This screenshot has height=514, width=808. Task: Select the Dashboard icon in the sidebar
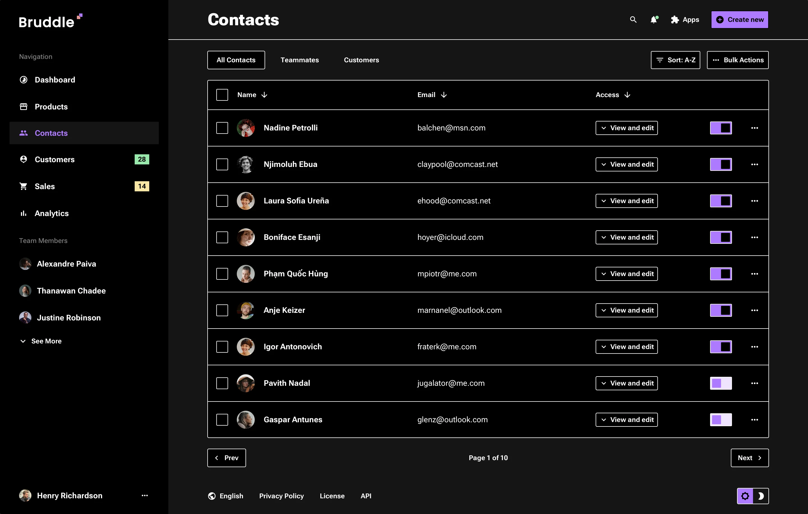pos(24,79)
